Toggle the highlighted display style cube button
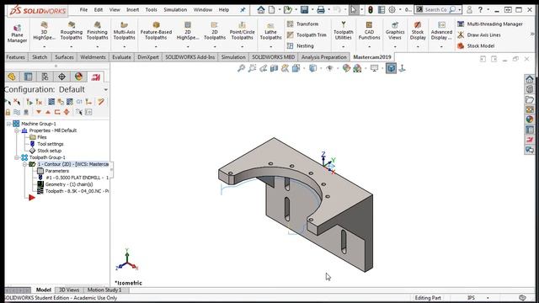539x303 pixels. point(391,68)
